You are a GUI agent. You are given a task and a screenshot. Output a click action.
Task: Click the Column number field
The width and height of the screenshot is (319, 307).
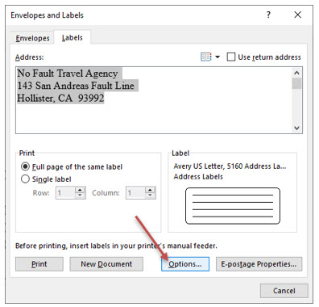click(x=135, y=193)
